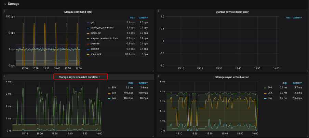Toggle the batch_get_command series in legend

click(102, 28)
